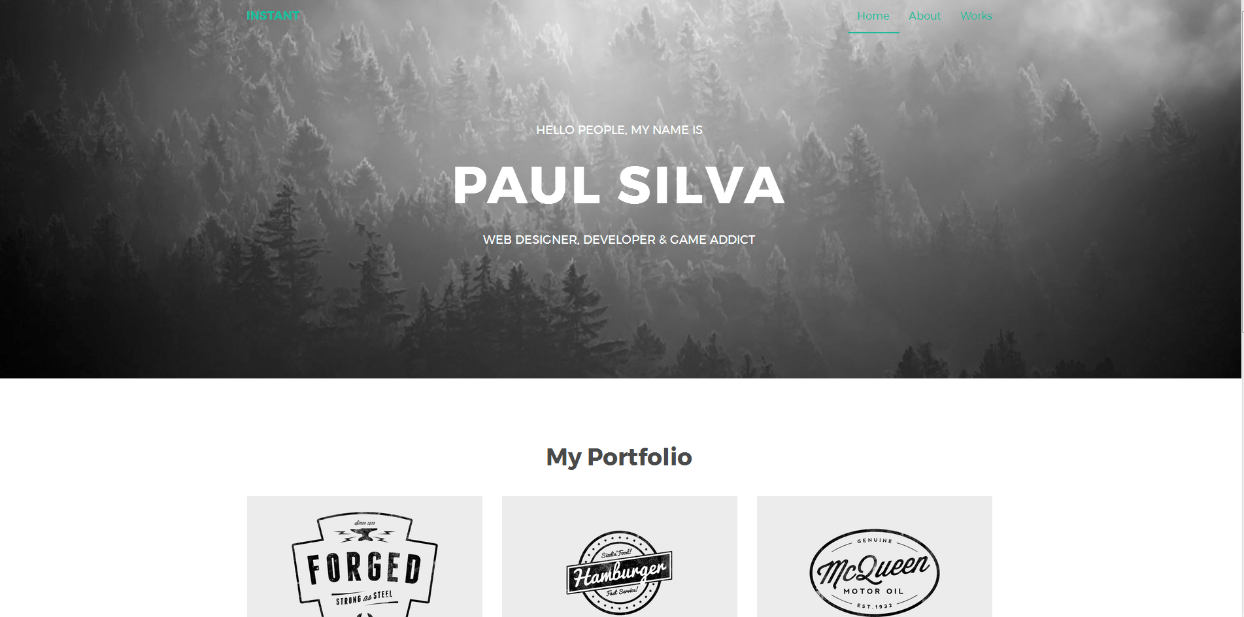Click 'STRONG as STEEL' banner in Forged logo
Viewport: 1244px width, 617px height.
click(364, 597)
